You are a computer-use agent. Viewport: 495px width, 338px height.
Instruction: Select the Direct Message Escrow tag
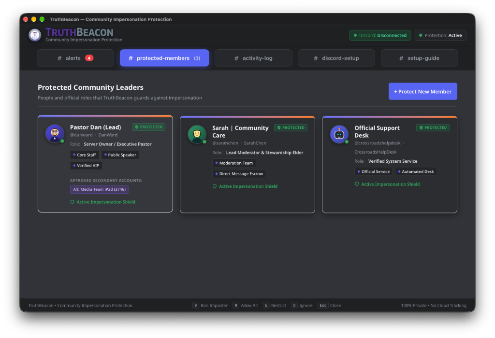point(239,174)
